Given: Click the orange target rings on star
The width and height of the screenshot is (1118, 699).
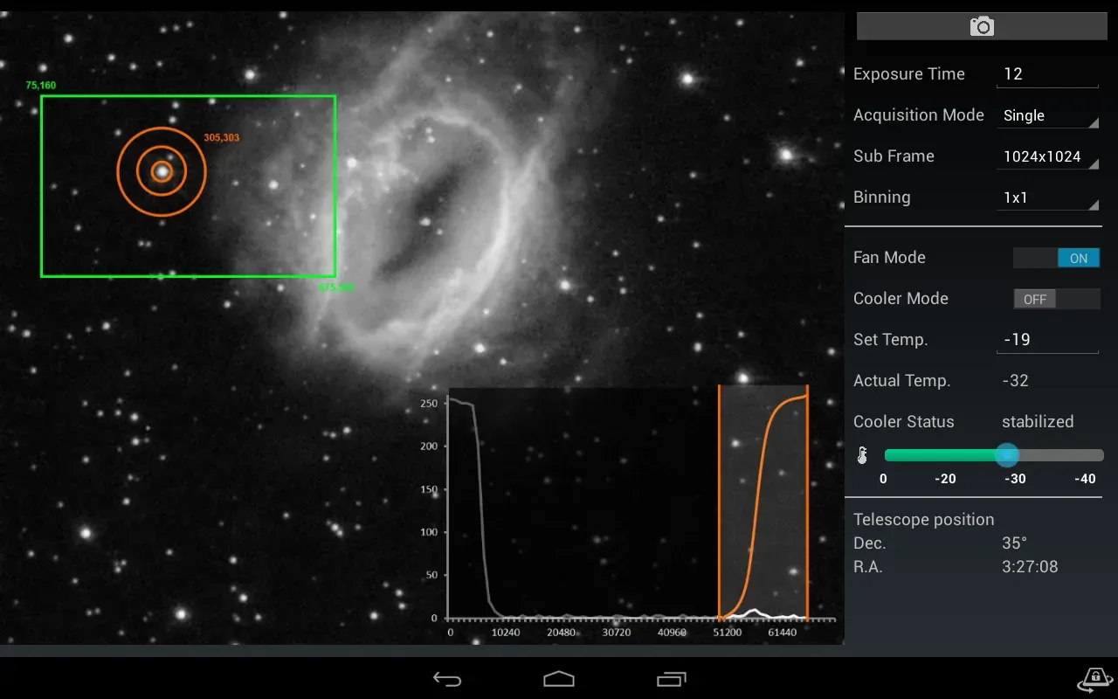Looking at the screenshot, I should tap(162, 171).
